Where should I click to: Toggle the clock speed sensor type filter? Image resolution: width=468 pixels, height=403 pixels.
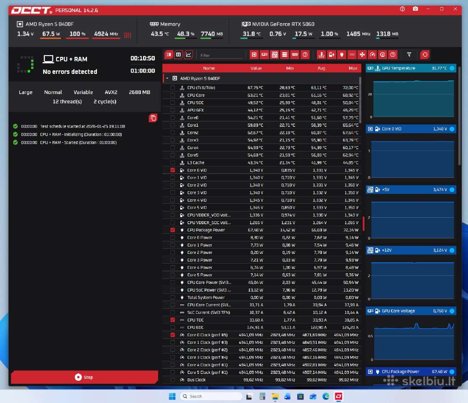point(373,55)
